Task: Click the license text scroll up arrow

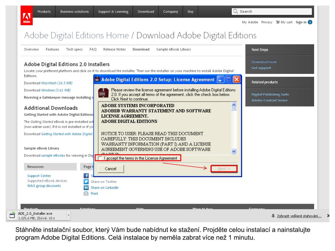Action: (234, 105)
